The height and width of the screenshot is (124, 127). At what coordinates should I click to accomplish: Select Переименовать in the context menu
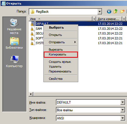pyautogui.click(x=61, y=71)
